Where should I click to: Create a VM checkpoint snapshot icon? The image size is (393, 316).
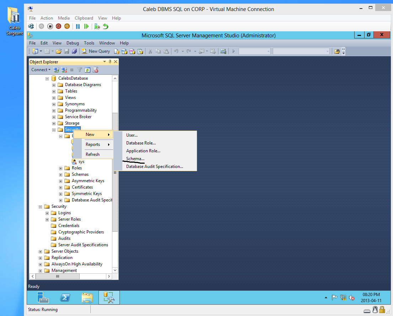tap(97, 26)
